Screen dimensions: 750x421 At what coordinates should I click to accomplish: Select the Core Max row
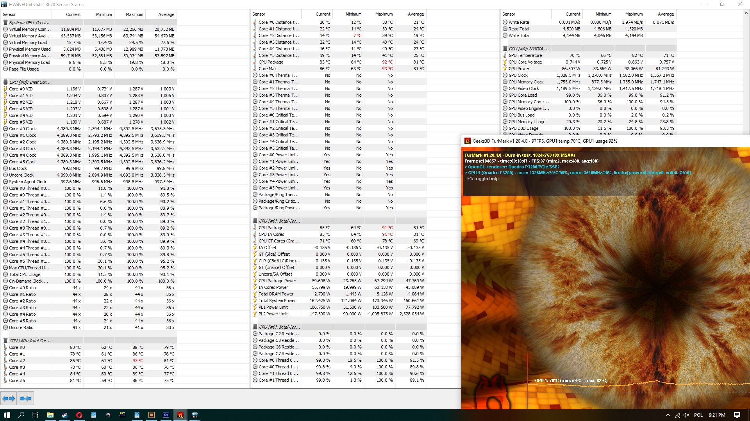(339, 69)
